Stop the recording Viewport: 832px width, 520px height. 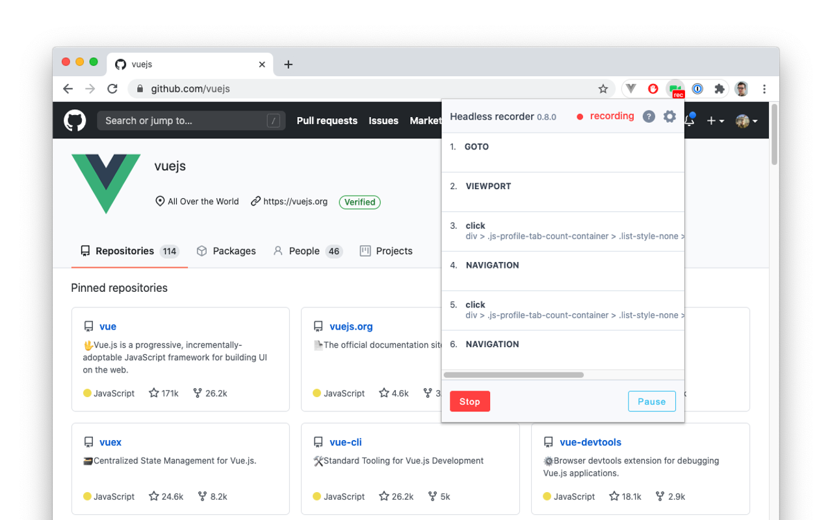pos(470,402)
